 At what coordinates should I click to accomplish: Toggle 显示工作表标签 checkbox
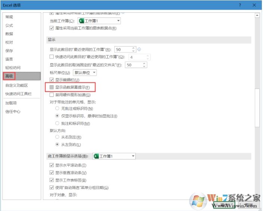52,180
